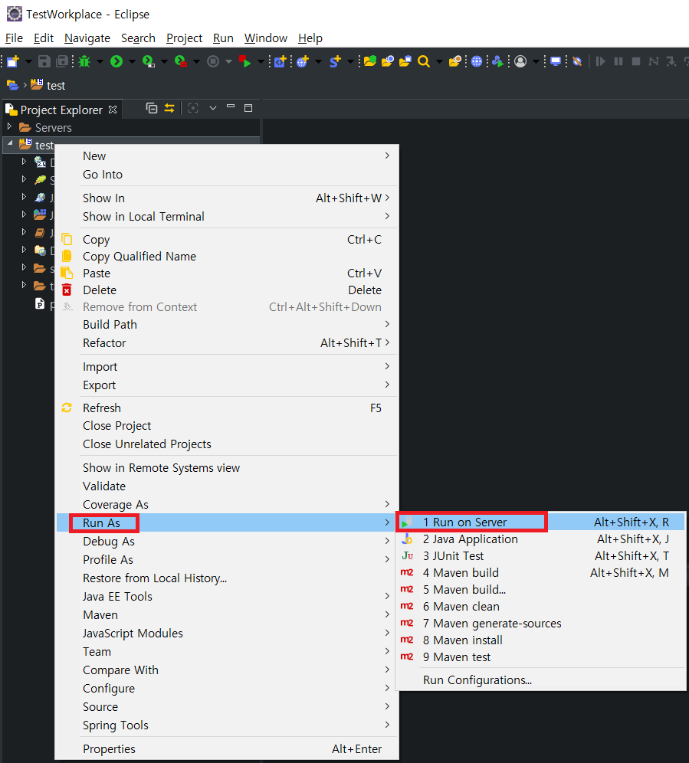Open the File menu
Image resolution: width=689 pixels, height=763 pixels.
(14, 38)
